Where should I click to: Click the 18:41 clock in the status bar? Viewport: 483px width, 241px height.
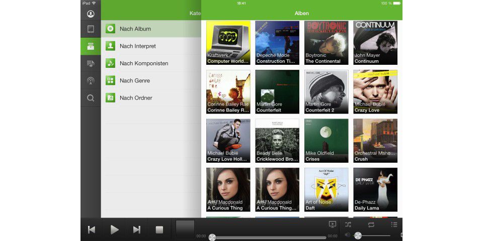[x=242, y=3]
